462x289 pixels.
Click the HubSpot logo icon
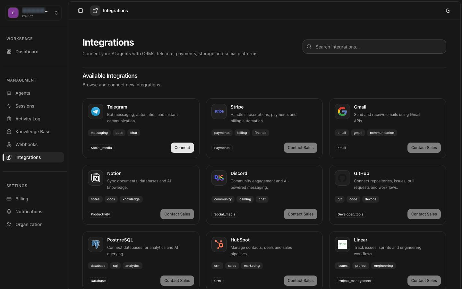pyautogui.click(x=219, y=244)
